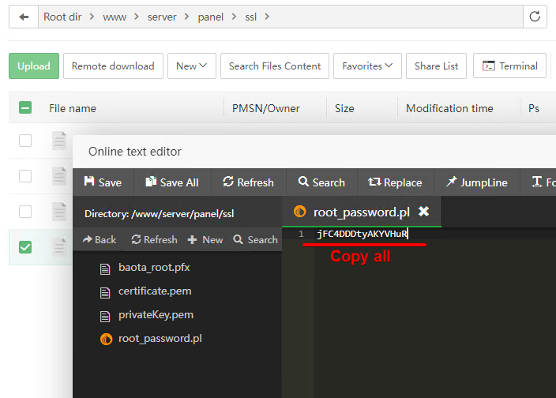Screen dimensions: 556x398
Task: Click the back arrow in path bar
Action: pyautogui.click(x=24, y=17)
